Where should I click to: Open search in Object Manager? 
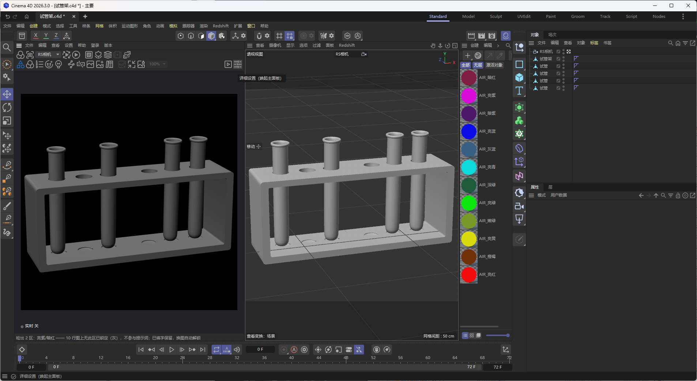coord(670,43)
